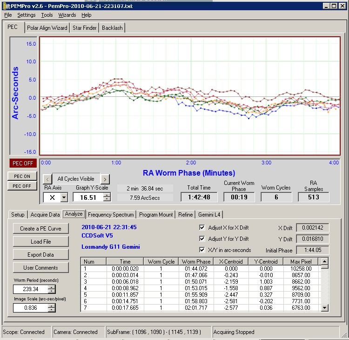Decrease Worm Period with down arrow

click(x=52, y=291)
